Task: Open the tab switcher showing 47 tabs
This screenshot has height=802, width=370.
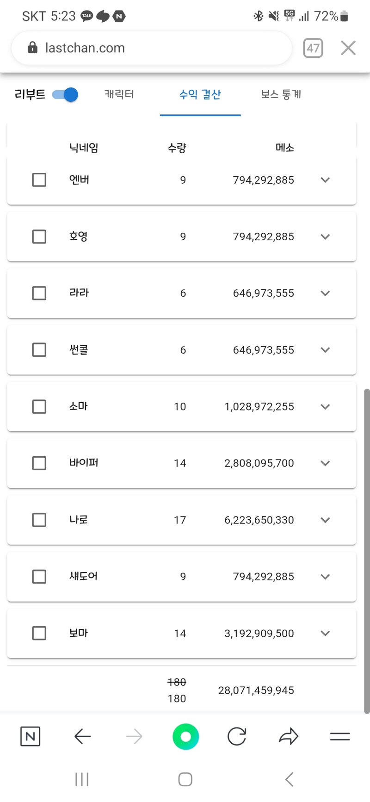Action: [313, 48]
